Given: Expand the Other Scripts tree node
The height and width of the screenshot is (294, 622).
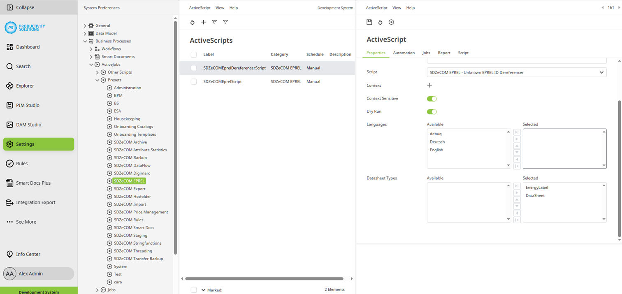Looking at the screenshot, I should [97, 72].
